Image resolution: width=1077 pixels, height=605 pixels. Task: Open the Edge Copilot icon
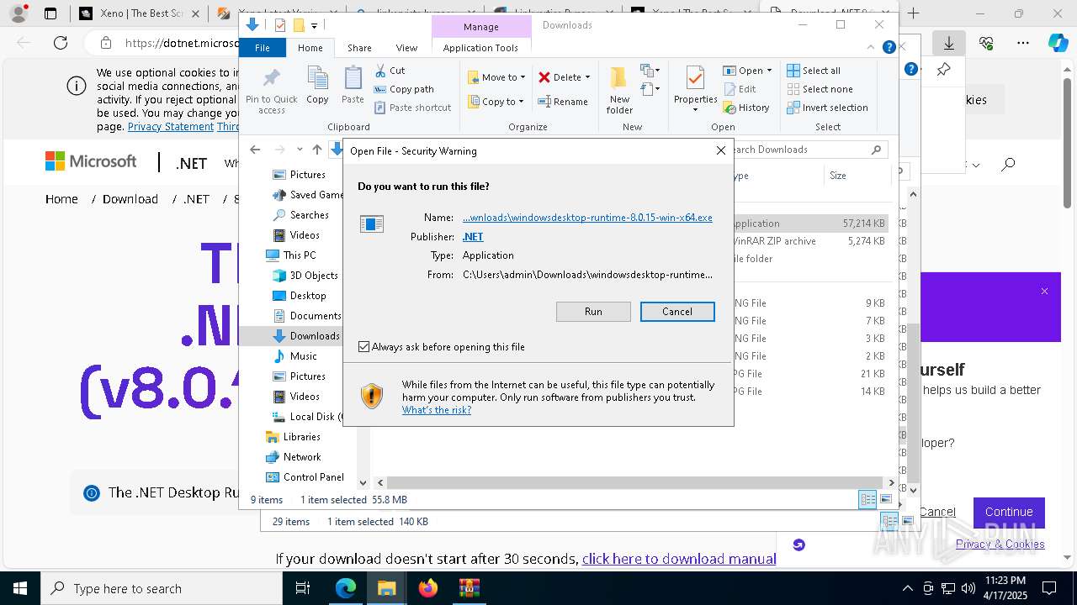point(1058,43)
